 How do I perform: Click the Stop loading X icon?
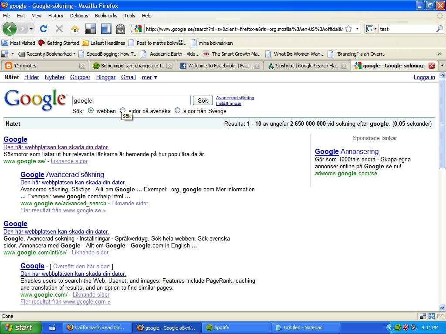point(59,29)
